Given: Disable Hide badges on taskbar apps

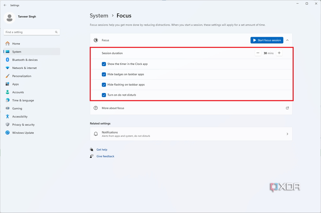Looking at the screenshot, I should 104,74.
